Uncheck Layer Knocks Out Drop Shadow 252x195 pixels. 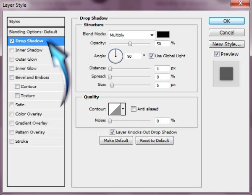tap(112, 132)
